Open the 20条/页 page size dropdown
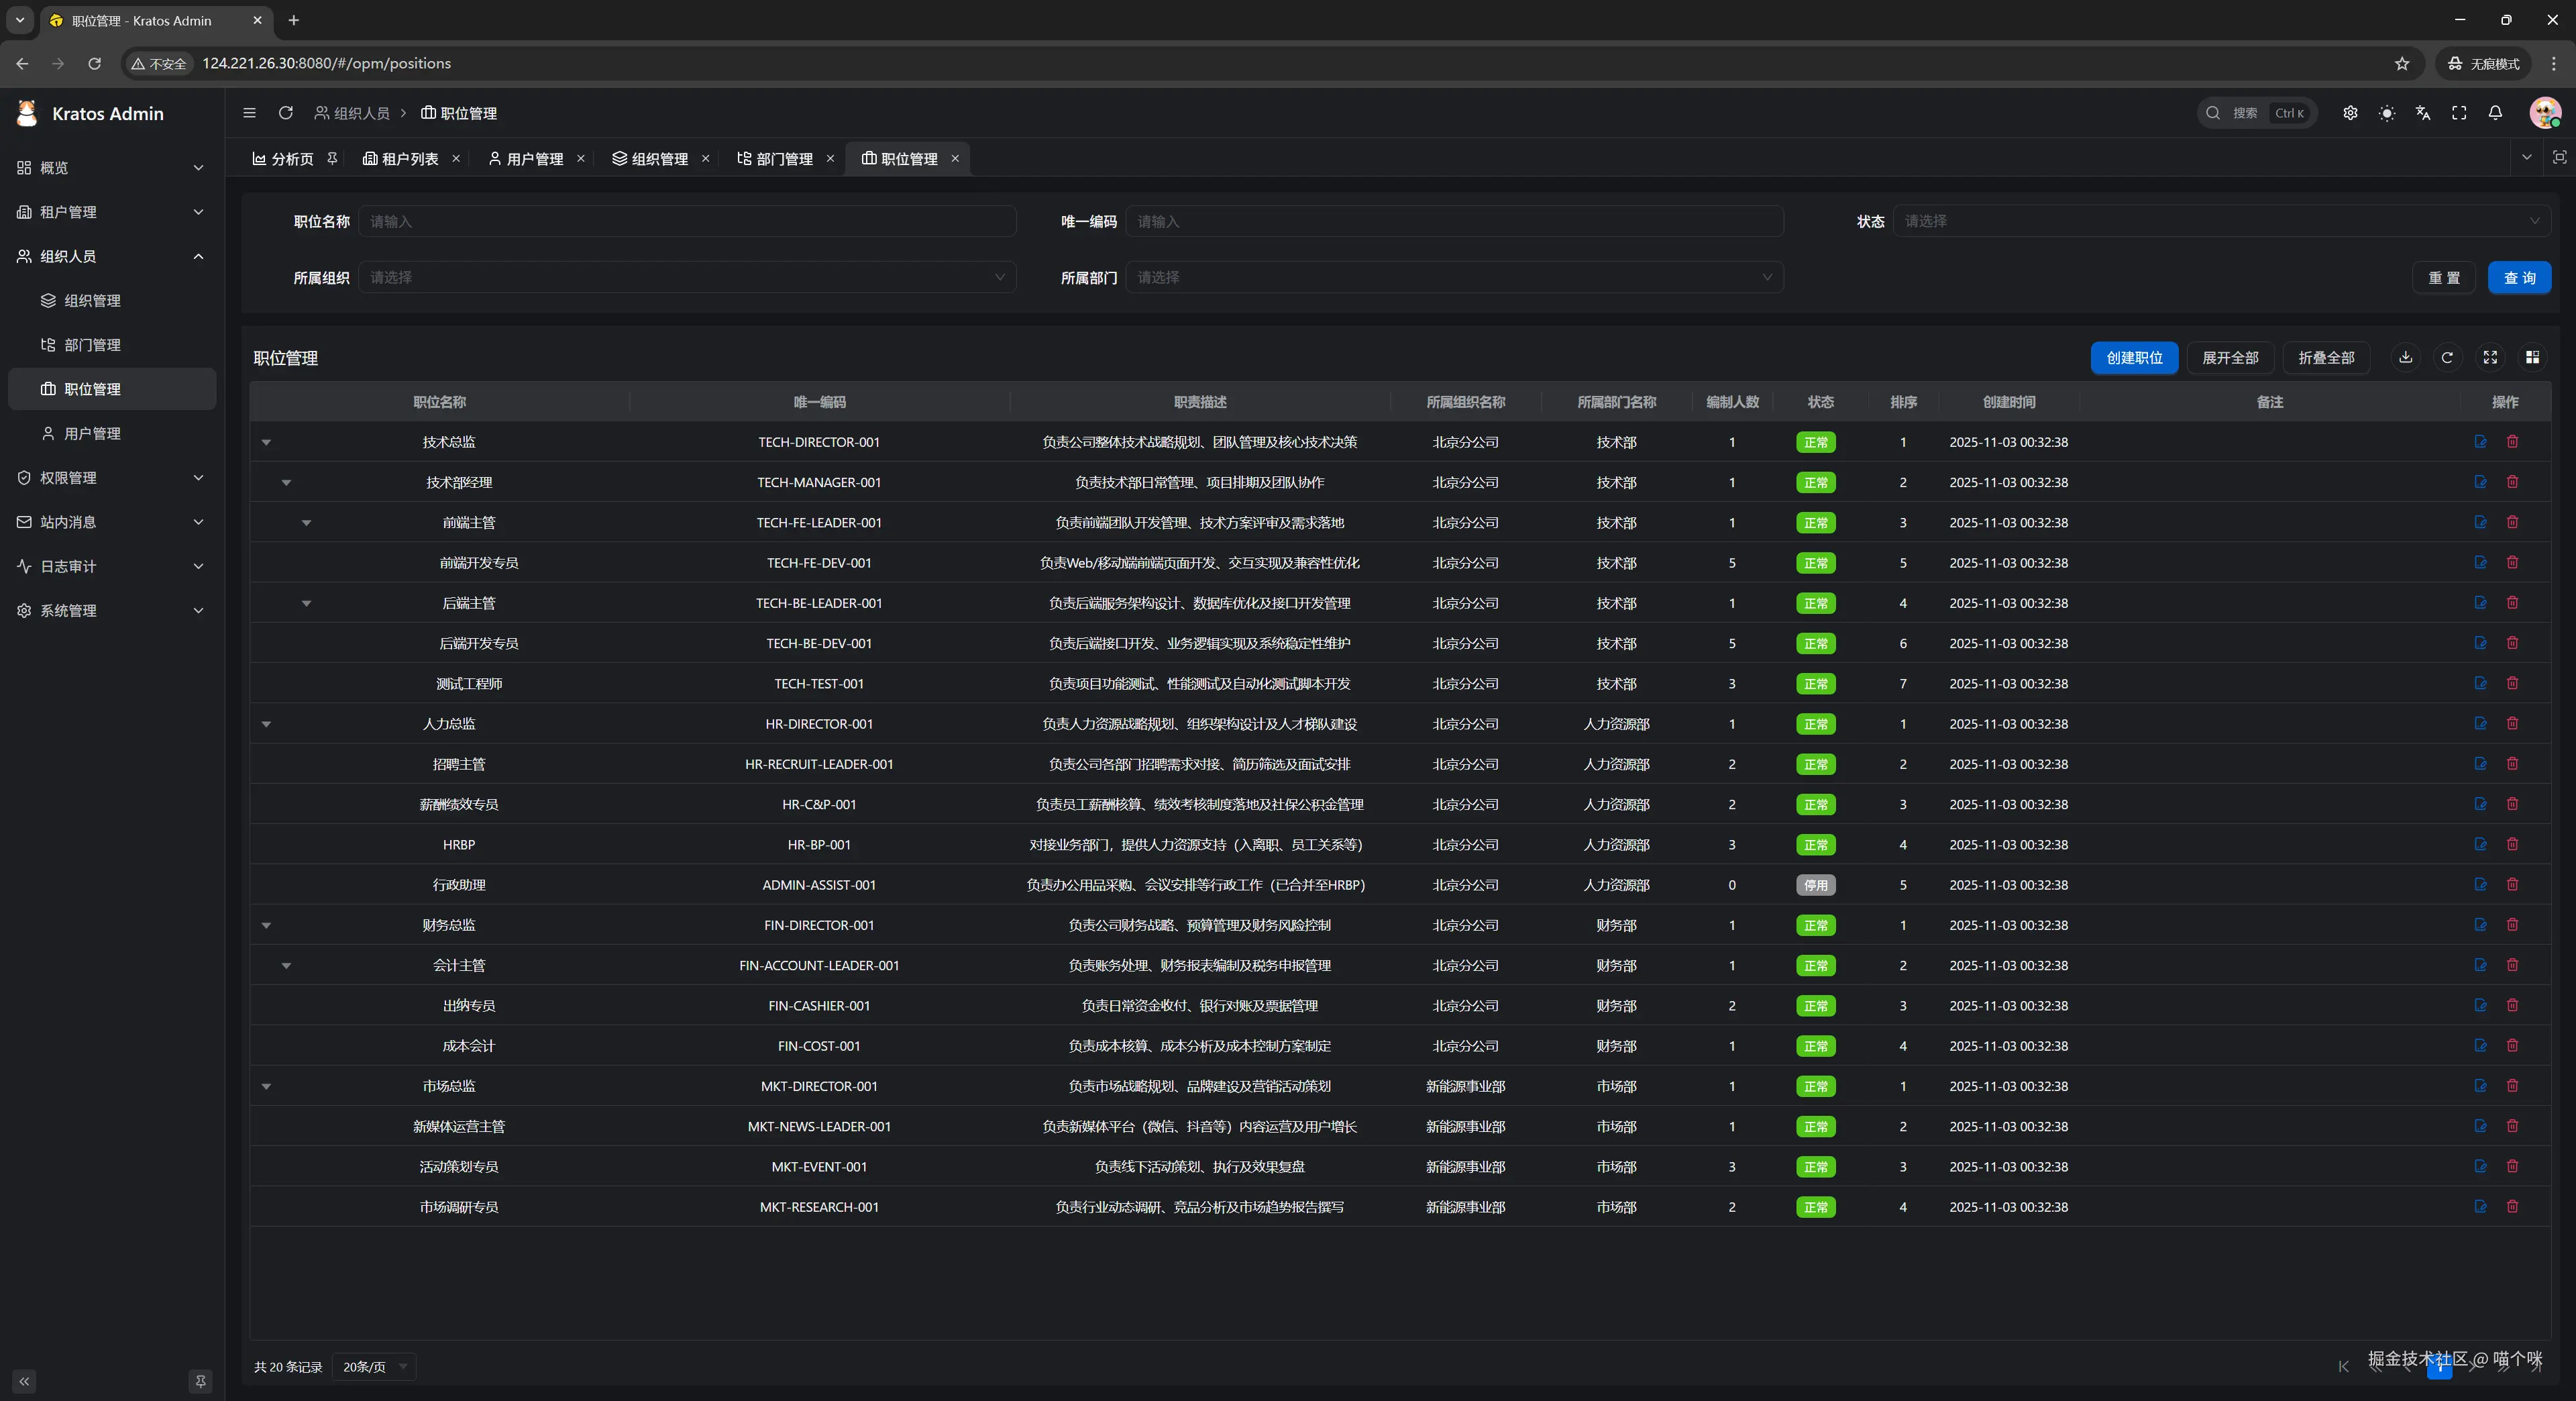 374,1366
